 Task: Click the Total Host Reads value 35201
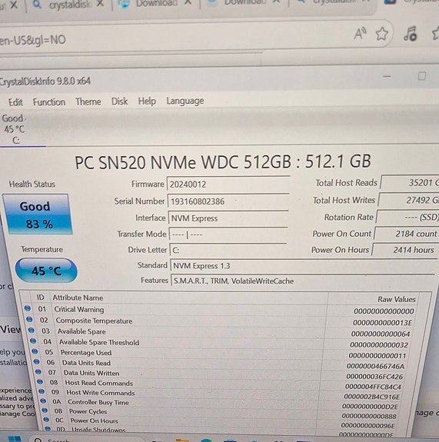click(x=410, y=183)
